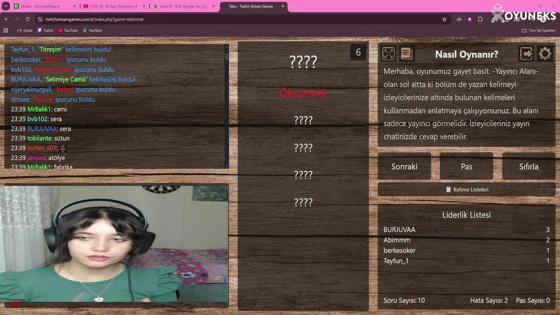Screen dimensions: 560x315
Task: Open the Haritalar bookmark
Action: [x=92, y=31]
